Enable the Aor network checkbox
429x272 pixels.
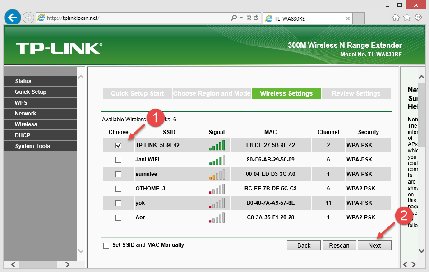[118, 218]
